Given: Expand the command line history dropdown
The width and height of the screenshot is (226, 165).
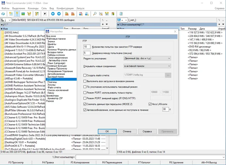Looking at the screenshot, I should tap(223, 157).
